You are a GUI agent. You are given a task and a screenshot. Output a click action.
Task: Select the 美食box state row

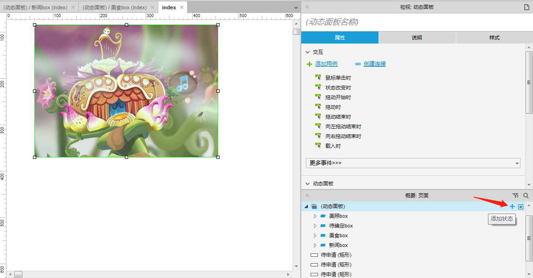tap(413, 236)
